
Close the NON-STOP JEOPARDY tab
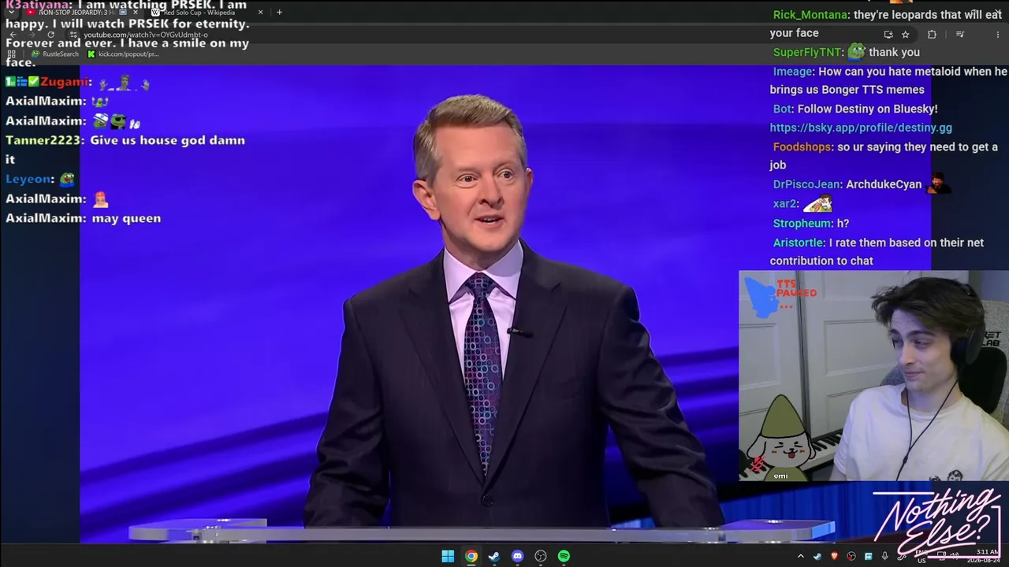pos(135,12)
